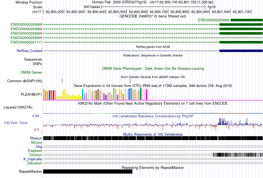The height and width of the screenshot is (178, 263).
Task: Open the RefSeq genes from NCBI title
Action: point(153,47)
